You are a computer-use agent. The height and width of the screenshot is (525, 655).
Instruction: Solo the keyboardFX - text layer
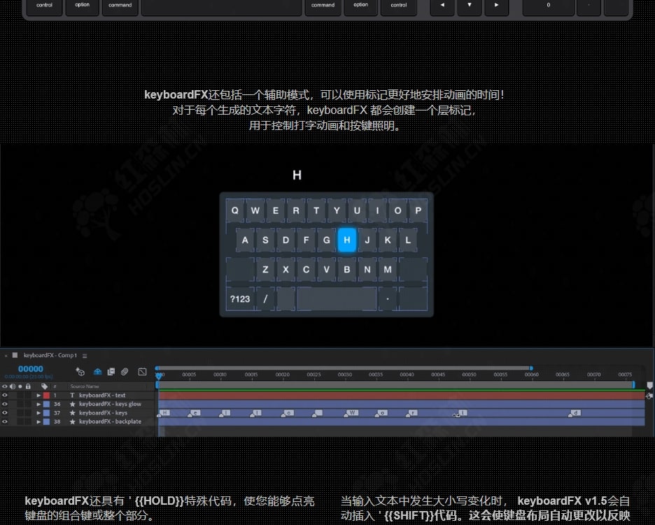pyautogui.click(x=20, y=395)
